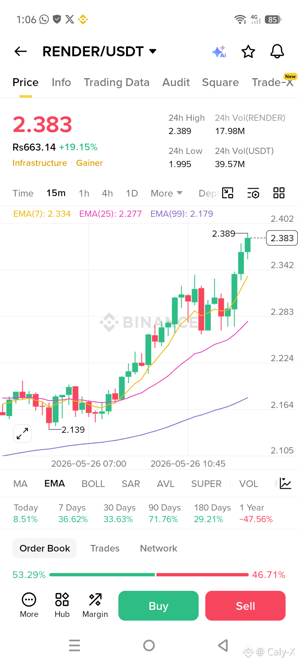This screenshot has height=662, width=298.
Task: Tap the 180 Days 29.21% performance
Action: (x=212, y=513)
